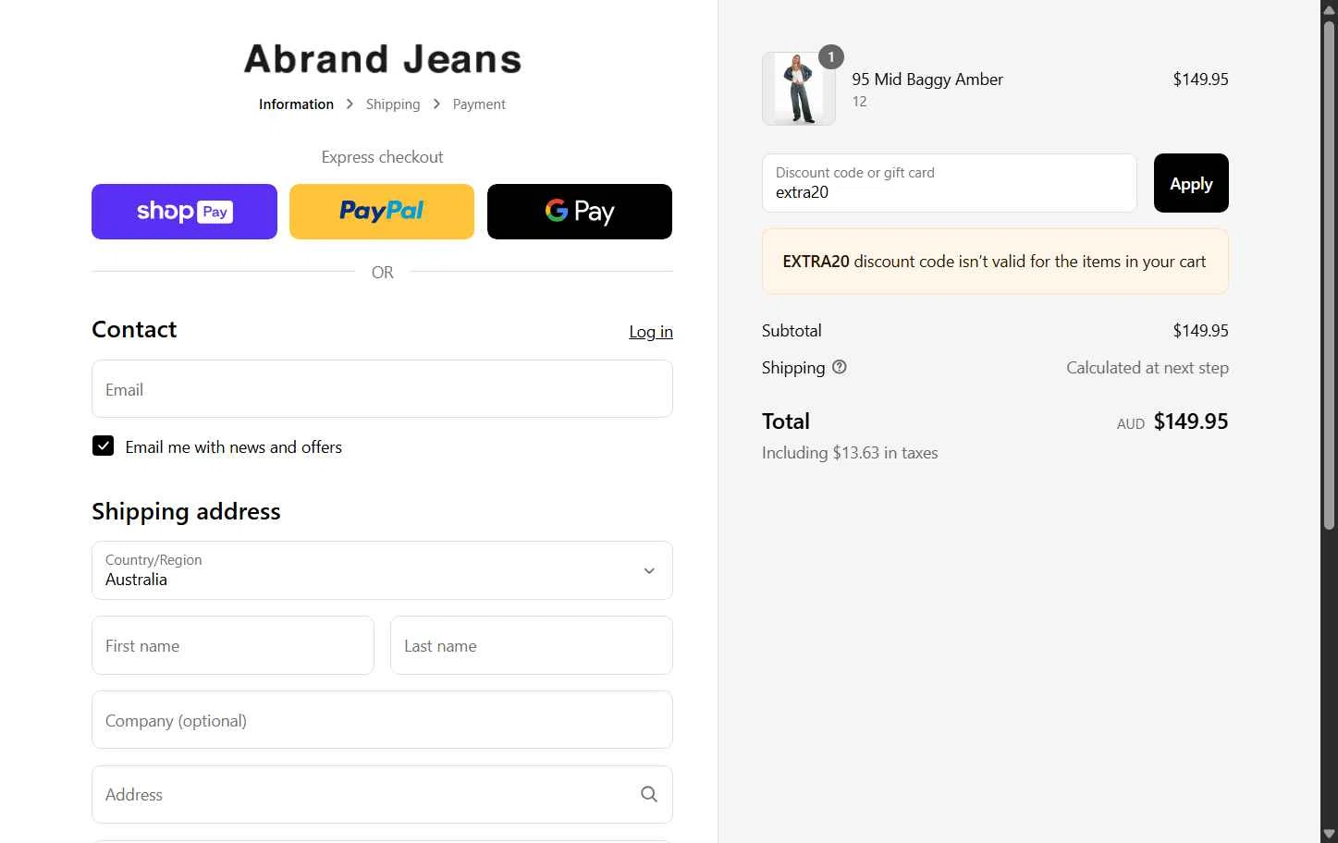Image resolution: width=1338 pixels, height=843 pixels.
Task: Click the Address search magnifier icon
Action: (649, 794)
